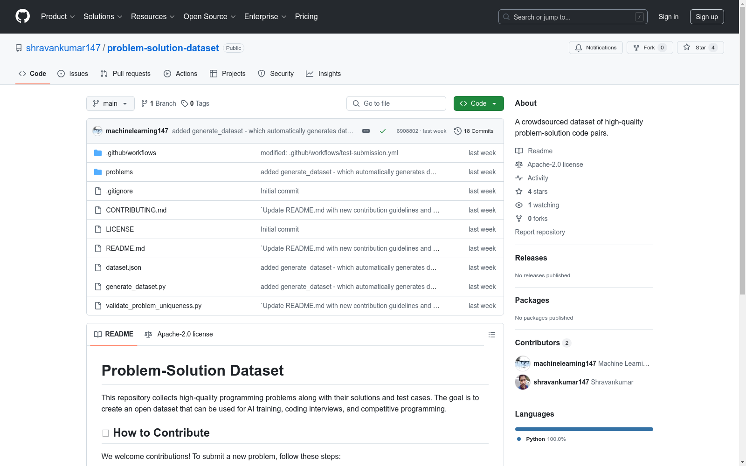This screenshot has height=466, width=746.
Task: Expand the Open Source menu
Action: pos(210,17)
